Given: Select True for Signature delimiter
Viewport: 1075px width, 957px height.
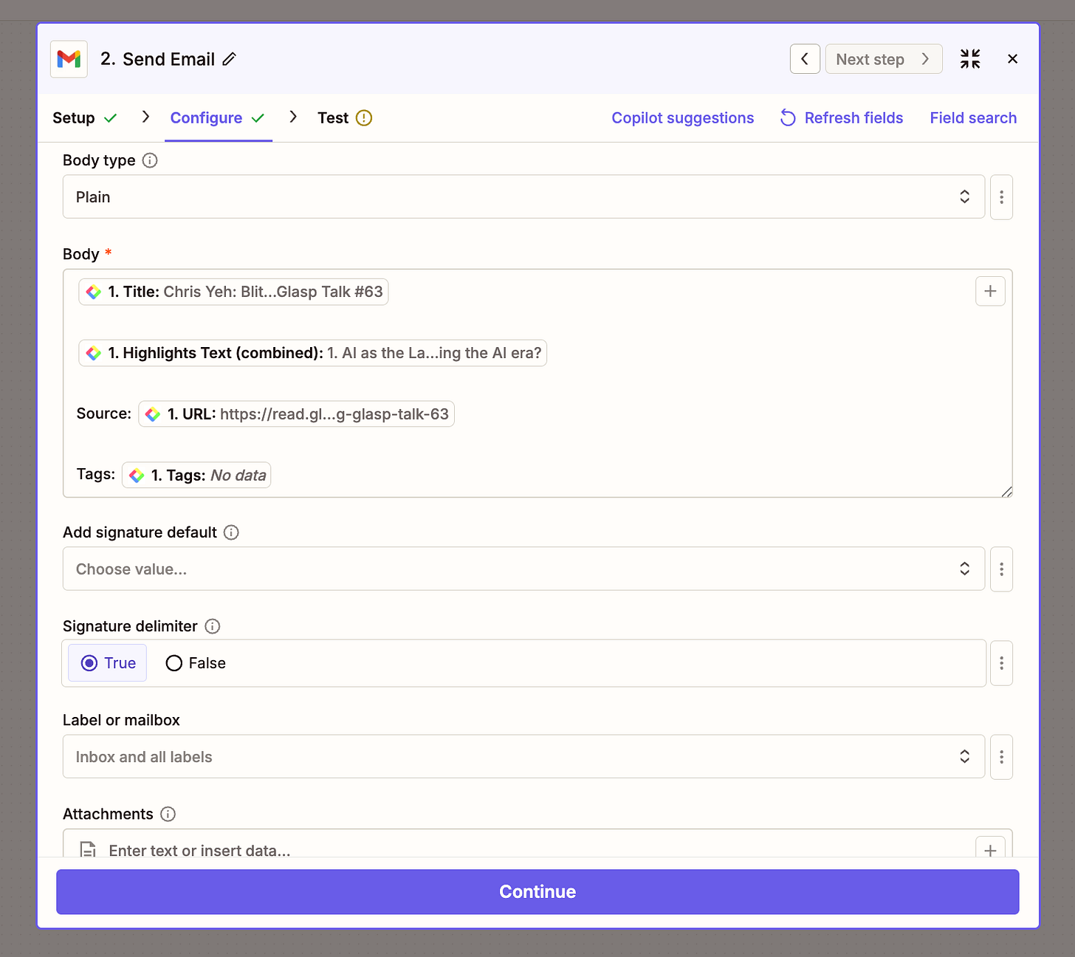Looking at the screenshot, I should click(x=108, y=663).
